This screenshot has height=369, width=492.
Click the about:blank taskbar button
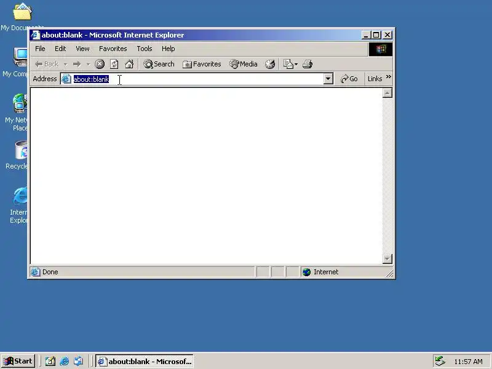tap(145, 362)
